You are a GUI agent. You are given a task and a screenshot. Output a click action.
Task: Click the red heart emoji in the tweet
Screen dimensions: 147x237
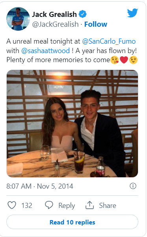point(124,60)
